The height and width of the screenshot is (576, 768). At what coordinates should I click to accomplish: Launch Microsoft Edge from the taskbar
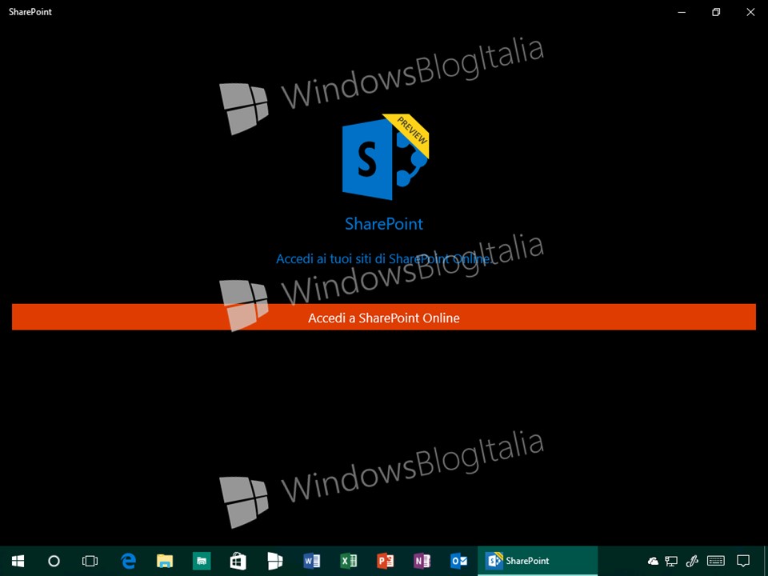point(128,561)
